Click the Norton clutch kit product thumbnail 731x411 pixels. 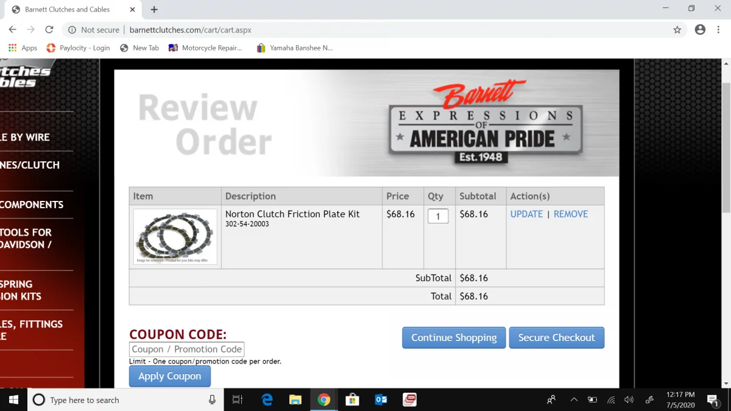(175, 236)
